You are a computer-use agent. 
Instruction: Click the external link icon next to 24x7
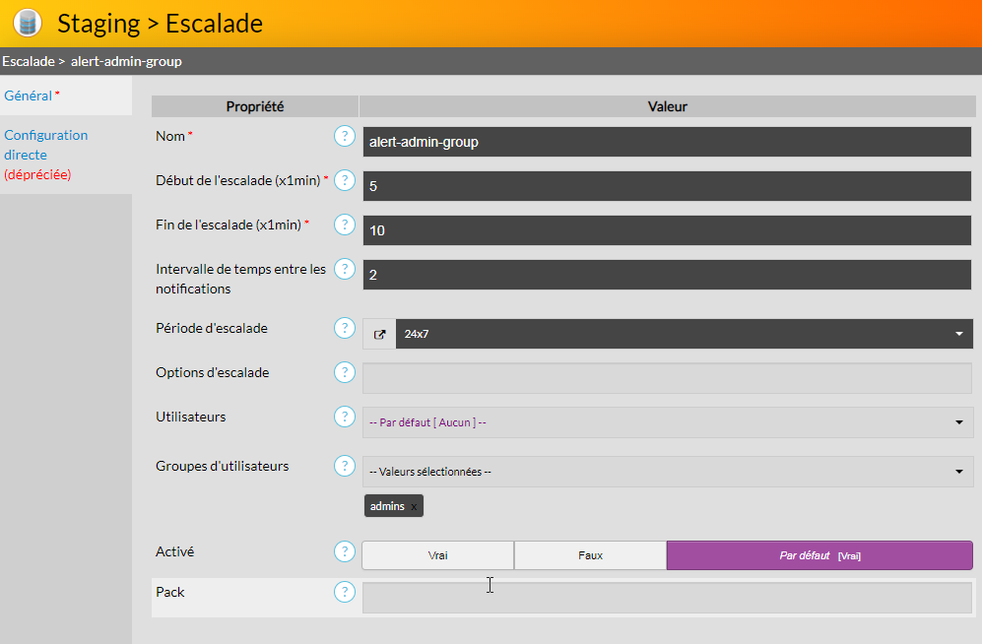pos(379,334)
